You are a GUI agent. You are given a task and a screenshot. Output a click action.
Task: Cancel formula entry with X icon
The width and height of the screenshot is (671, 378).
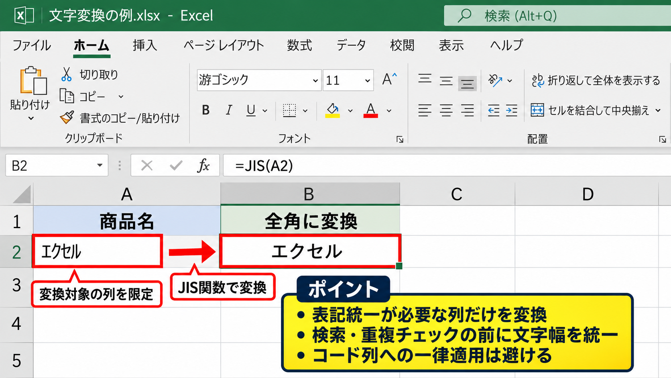pos(147,165)
